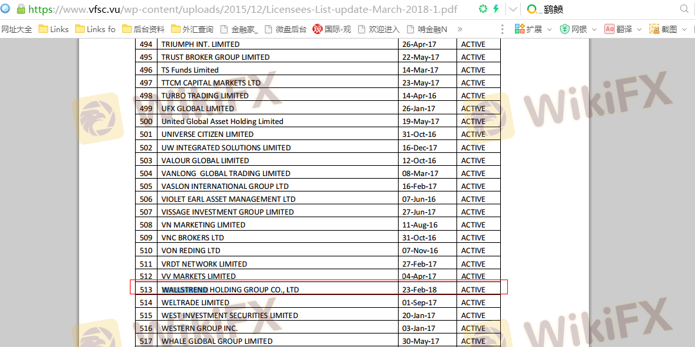Open the 金融家_ bookmark
This screenshot has height=347, width=695.
point(239,30)
